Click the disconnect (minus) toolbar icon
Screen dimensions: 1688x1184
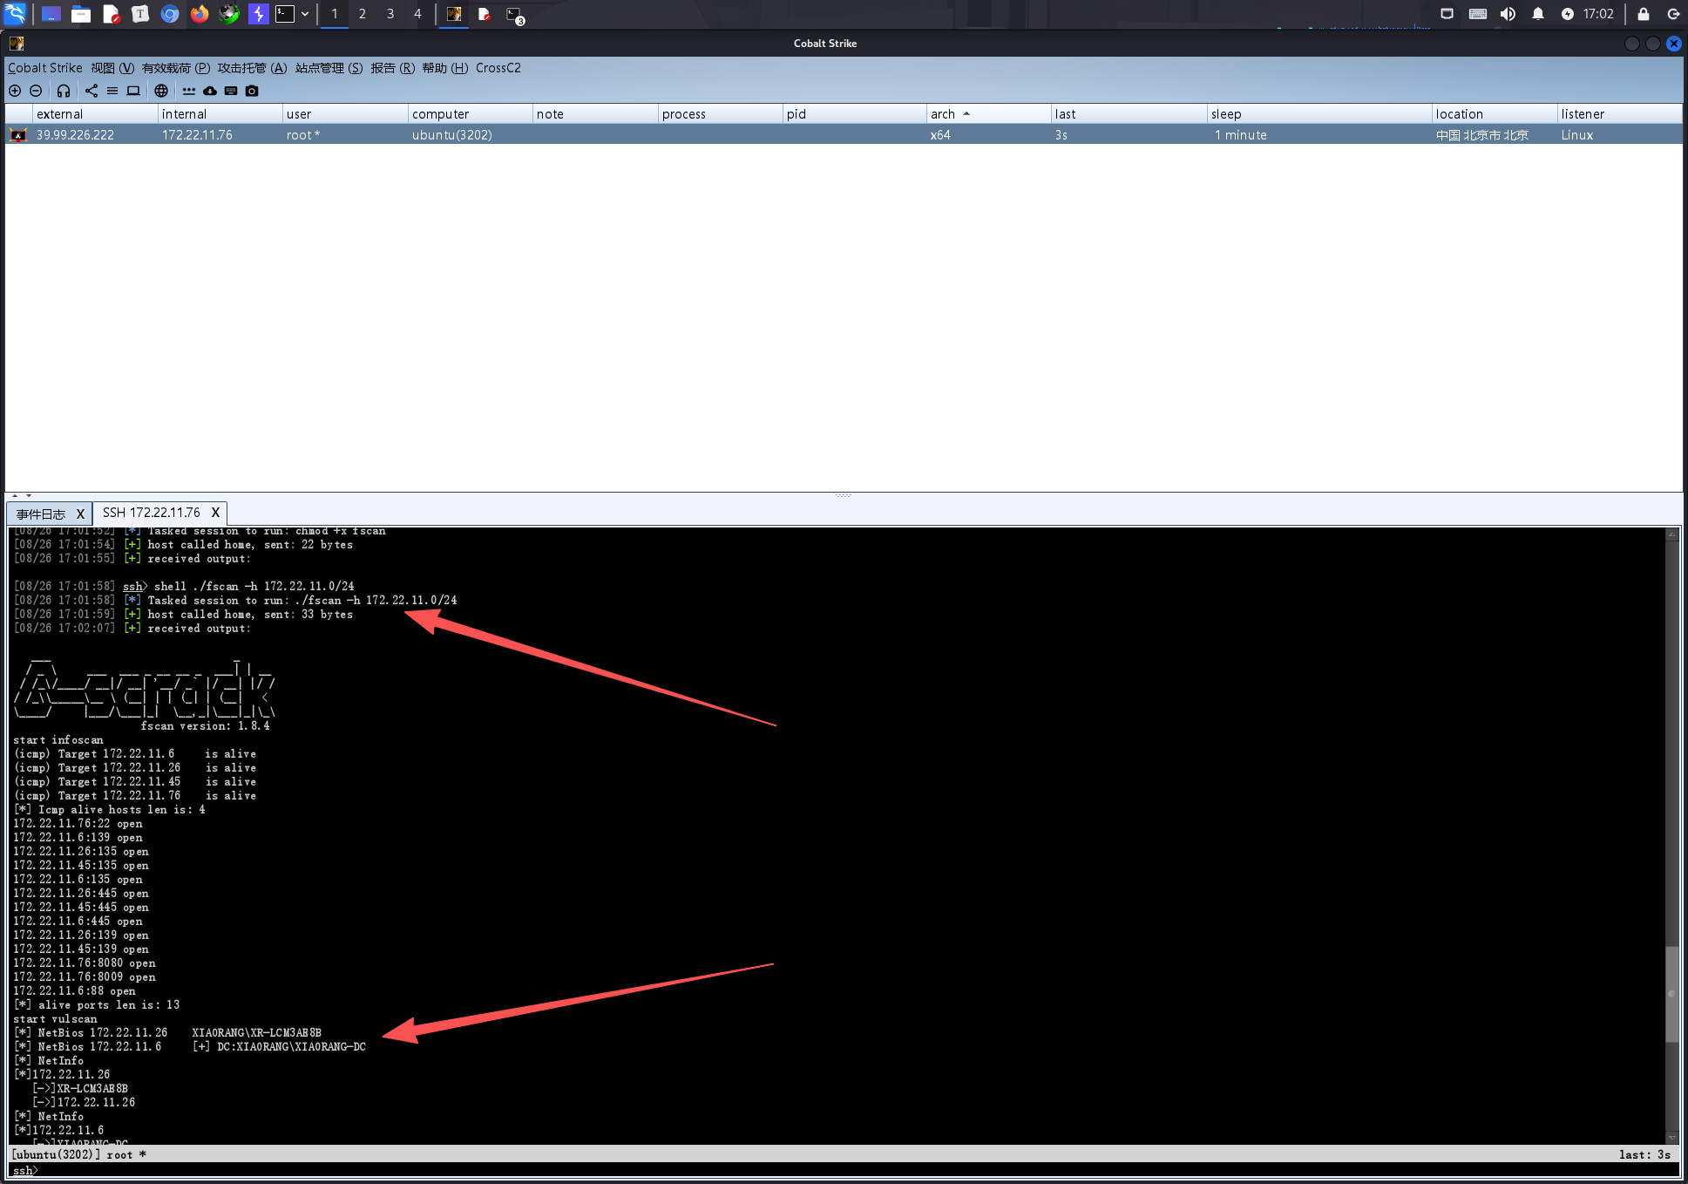[36, 91]
